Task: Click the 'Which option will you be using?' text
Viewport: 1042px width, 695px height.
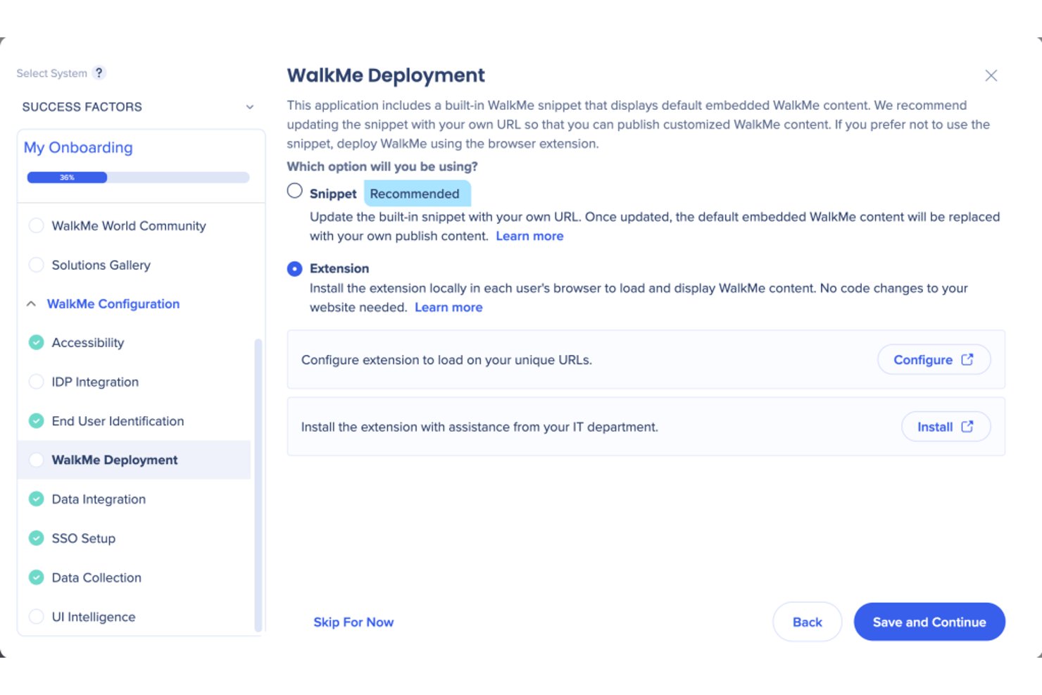Action: click(x=382, y=166)
